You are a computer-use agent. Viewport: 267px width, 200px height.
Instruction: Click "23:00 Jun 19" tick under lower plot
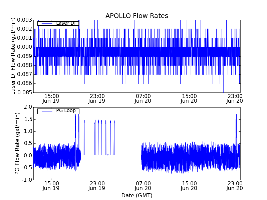[x=97, y=186]
